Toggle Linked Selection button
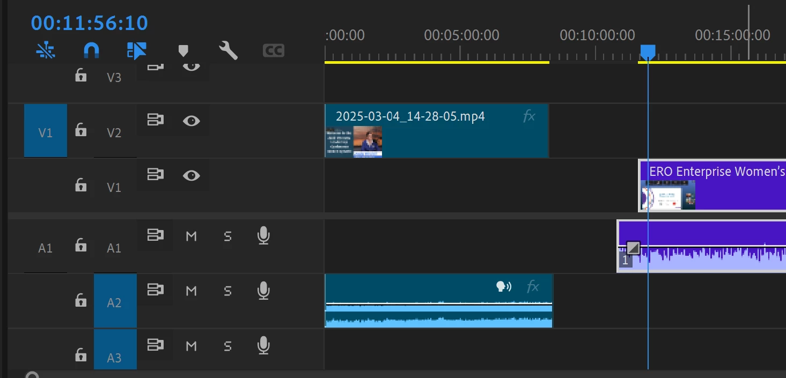This screenshot has width=786, height=378. click(136, 50)
